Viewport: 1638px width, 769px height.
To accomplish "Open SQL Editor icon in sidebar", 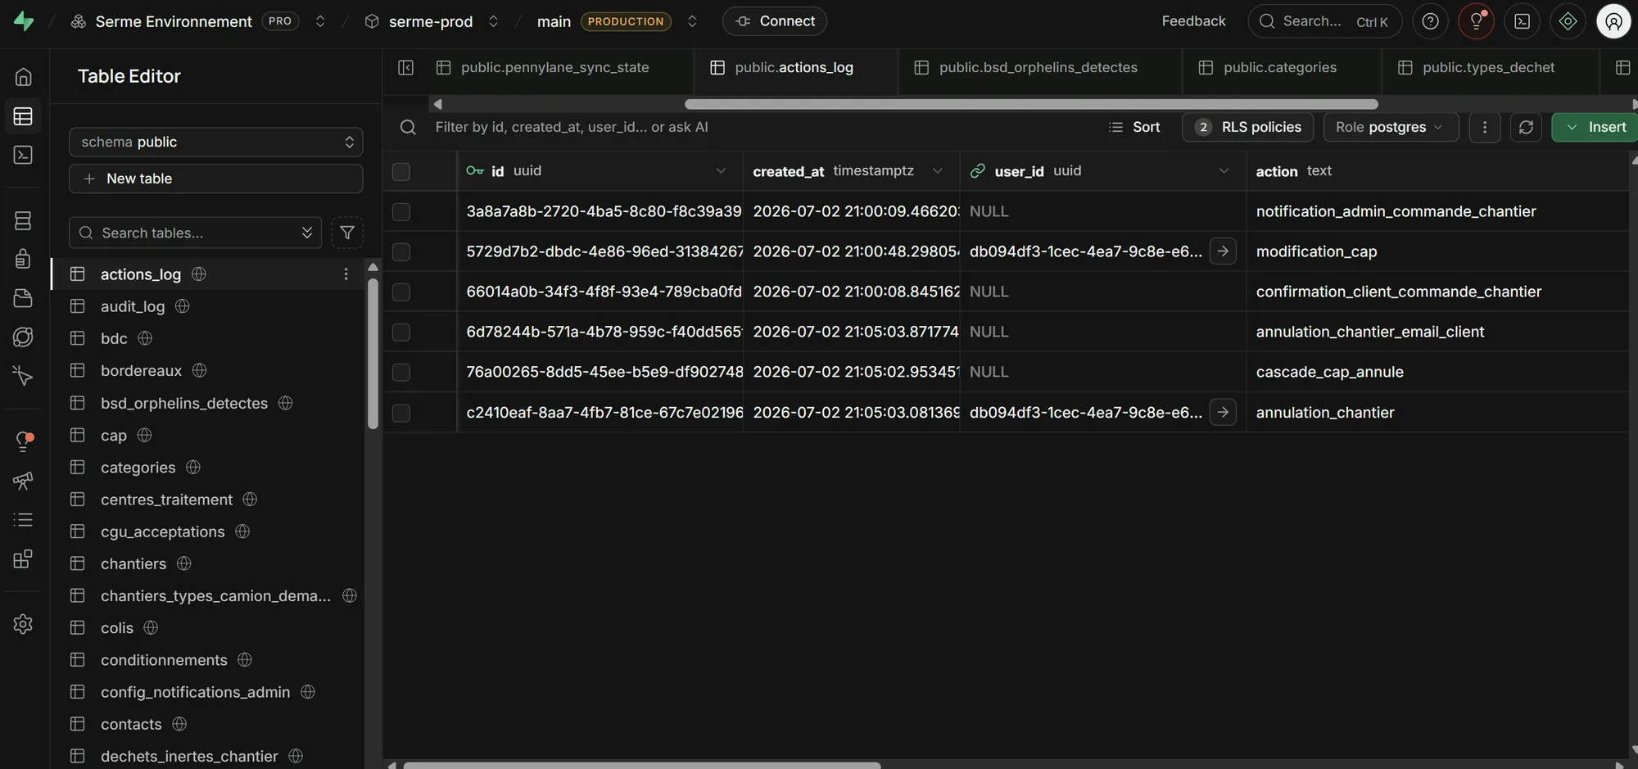I will pos(23,155).
